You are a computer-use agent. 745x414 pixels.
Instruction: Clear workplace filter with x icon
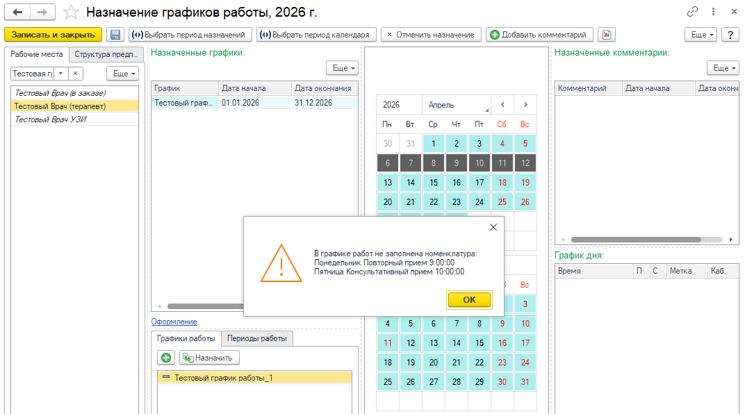[76, 74]
